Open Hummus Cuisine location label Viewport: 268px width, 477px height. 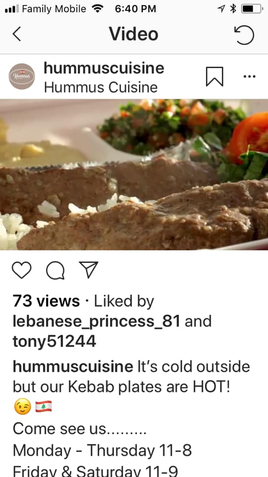tap(101, 87)
